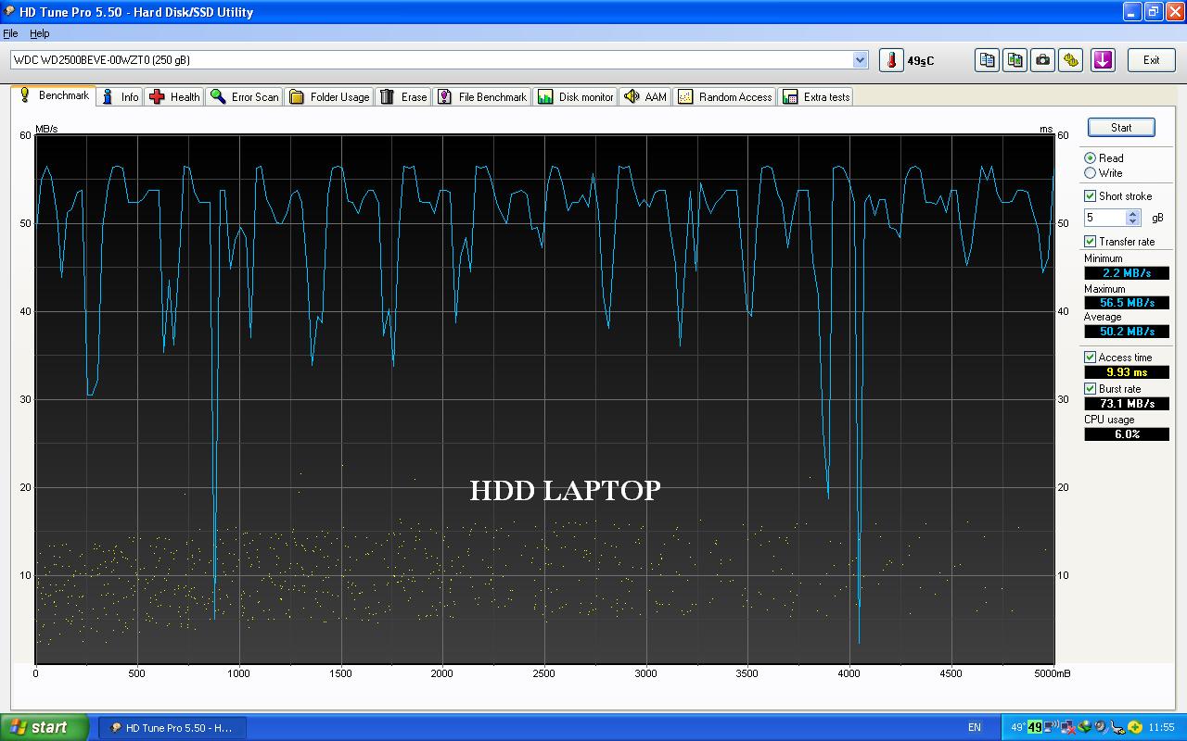Screen dimensions: 1187x741
Task: Click the 73.1 MB/s burst rate value
Action: 1127,404
